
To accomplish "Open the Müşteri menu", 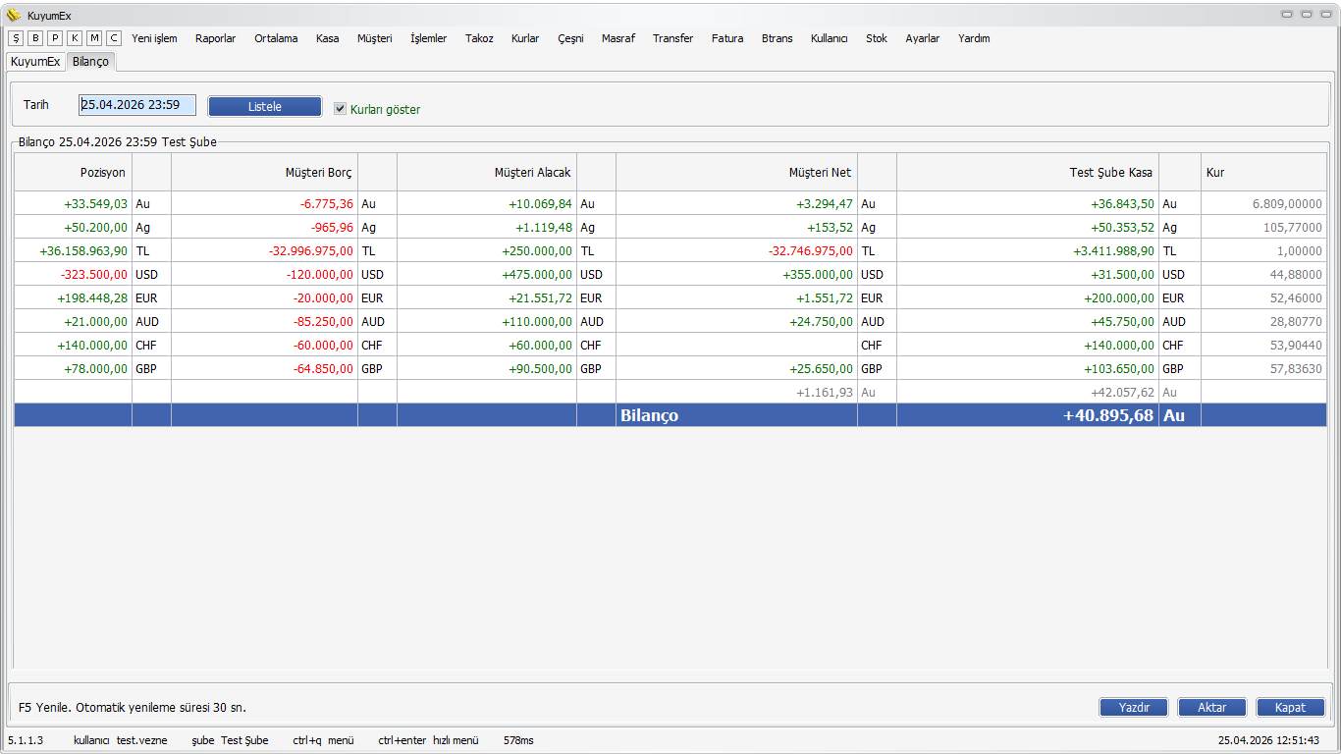I will tap(374, 38).
